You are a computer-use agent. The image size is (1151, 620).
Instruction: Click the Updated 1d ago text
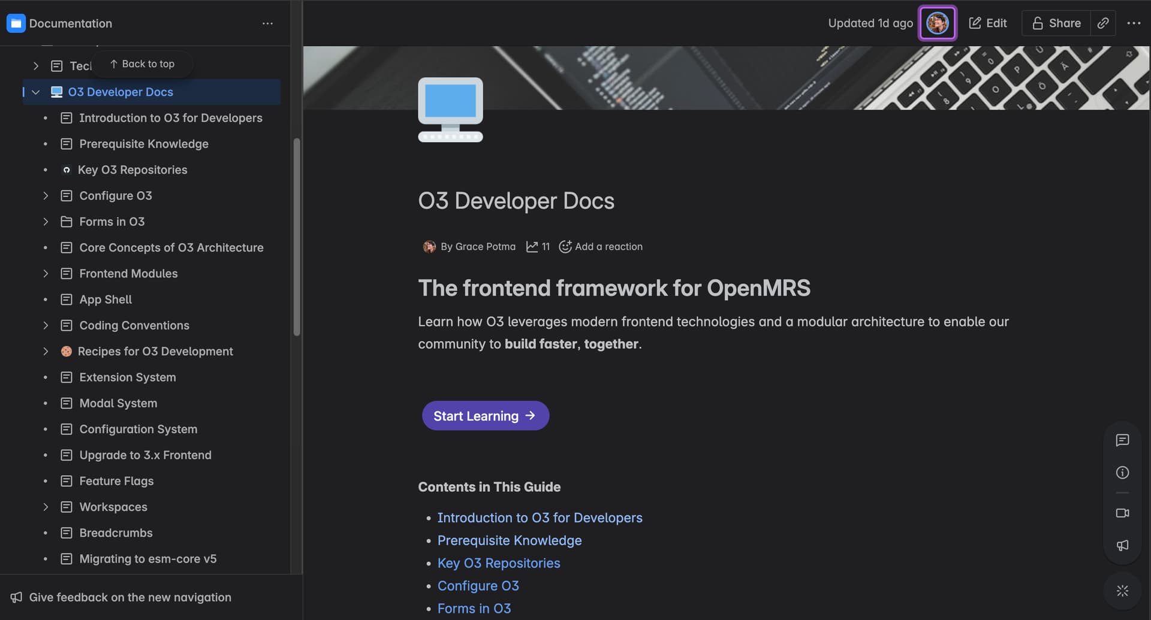click(870, 23)
